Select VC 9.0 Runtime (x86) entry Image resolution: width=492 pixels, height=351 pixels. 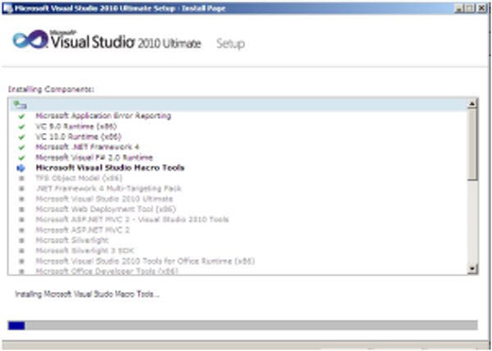click(x=76, y=126)
